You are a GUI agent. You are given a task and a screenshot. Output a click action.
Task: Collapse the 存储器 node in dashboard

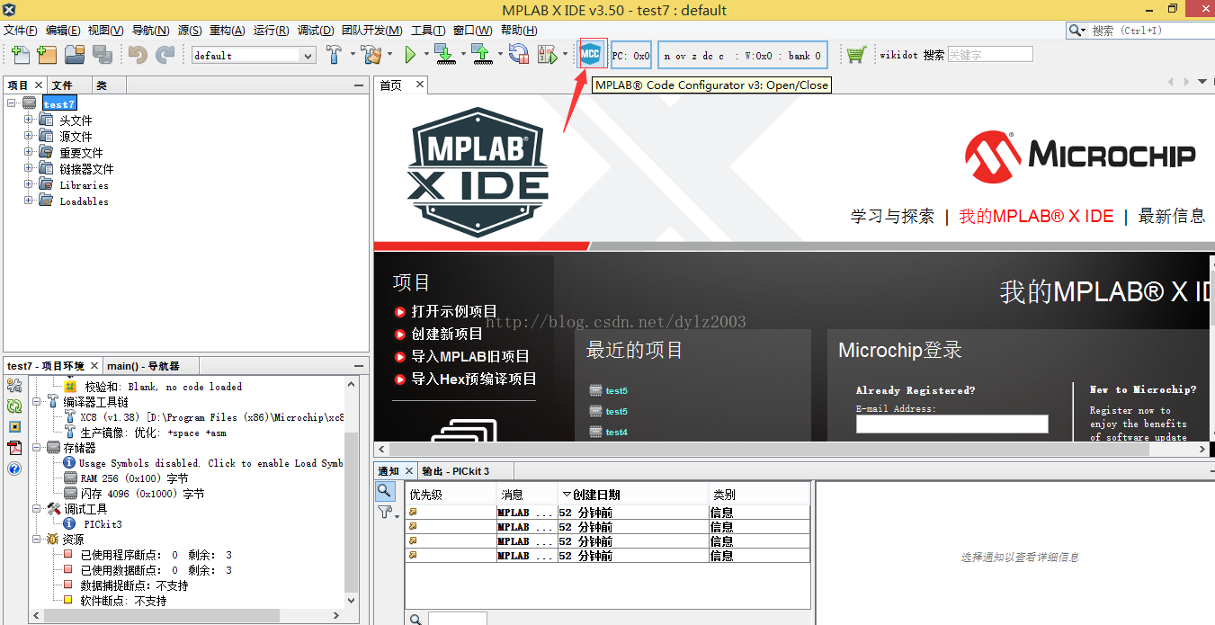click(x=37, y=447)
